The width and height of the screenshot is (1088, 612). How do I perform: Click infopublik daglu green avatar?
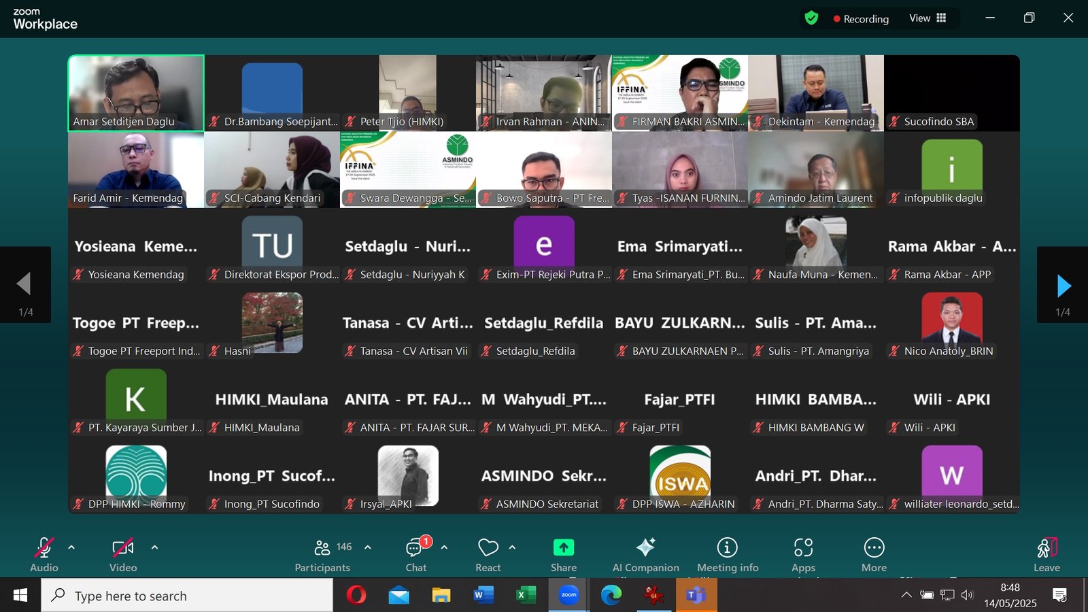click(952, 165)
